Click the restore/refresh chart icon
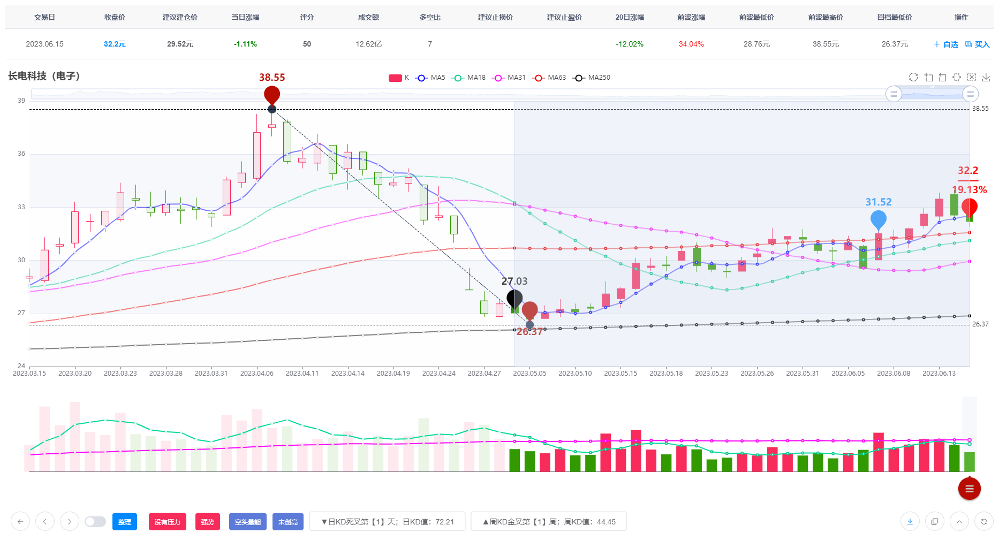 (913, 77)
